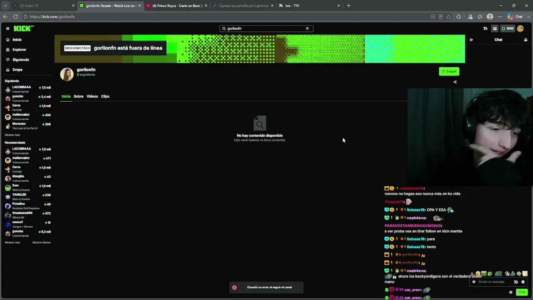Click the search box containing gorilonfn
The height and width of the screenshot is (300, 533).
tap(266, 28)
